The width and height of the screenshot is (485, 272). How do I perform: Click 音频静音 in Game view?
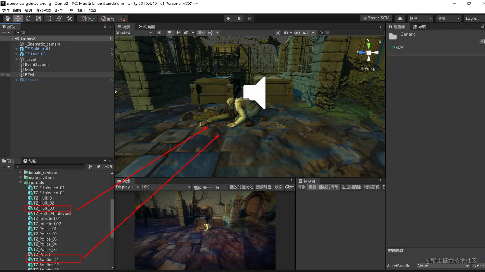[264, 187]
